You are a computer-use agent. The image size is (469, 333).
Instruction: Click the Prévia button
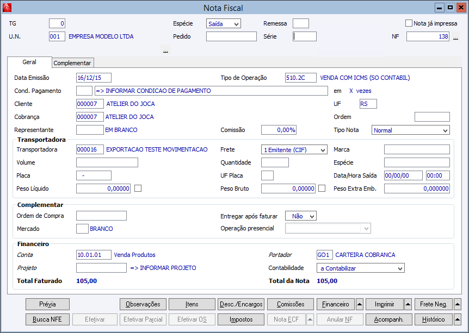point(48,304)
